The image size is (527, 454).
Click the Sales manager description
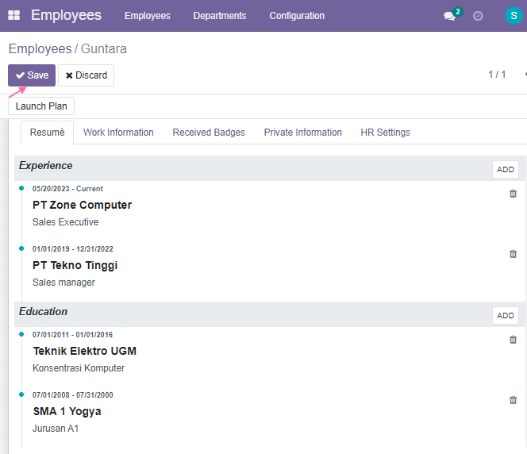[63, 283]
